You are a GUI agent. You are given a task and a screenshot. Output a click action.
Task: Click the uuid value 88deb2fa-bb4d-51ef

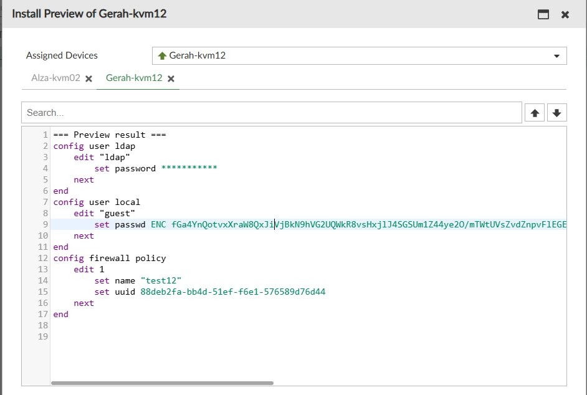(x=233, y=292)
